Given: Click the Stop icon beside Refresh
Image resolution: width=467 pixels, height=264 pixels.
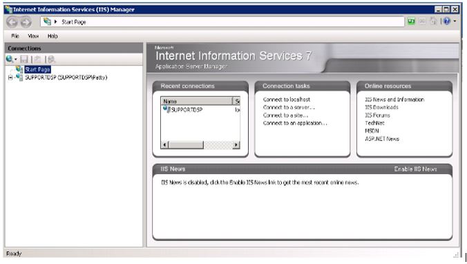Looking at the screenshot, I should pos(422,21).
